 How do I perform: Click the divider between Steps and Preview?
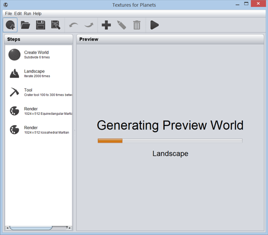point(75,132)
